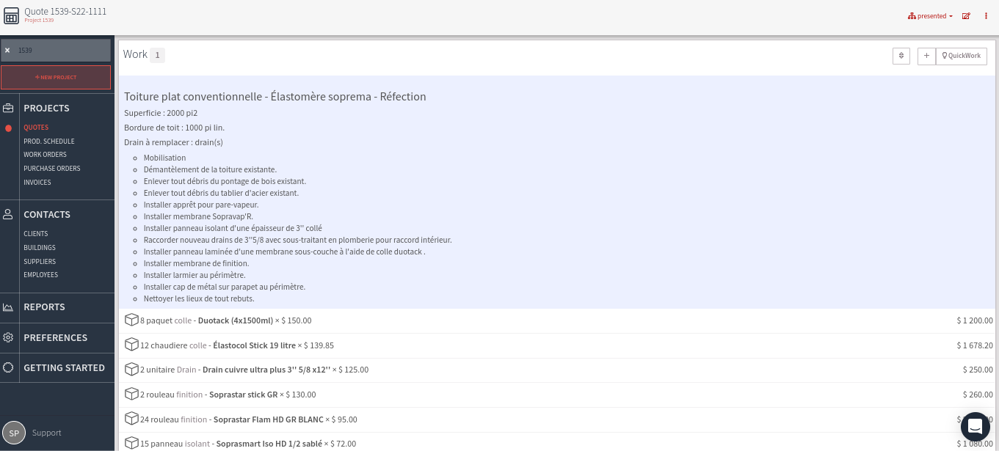Open Preferences via the gear sidebar icon
Image resolution: width=999 pixels, height=451 pixels.
tap(8, 337)
